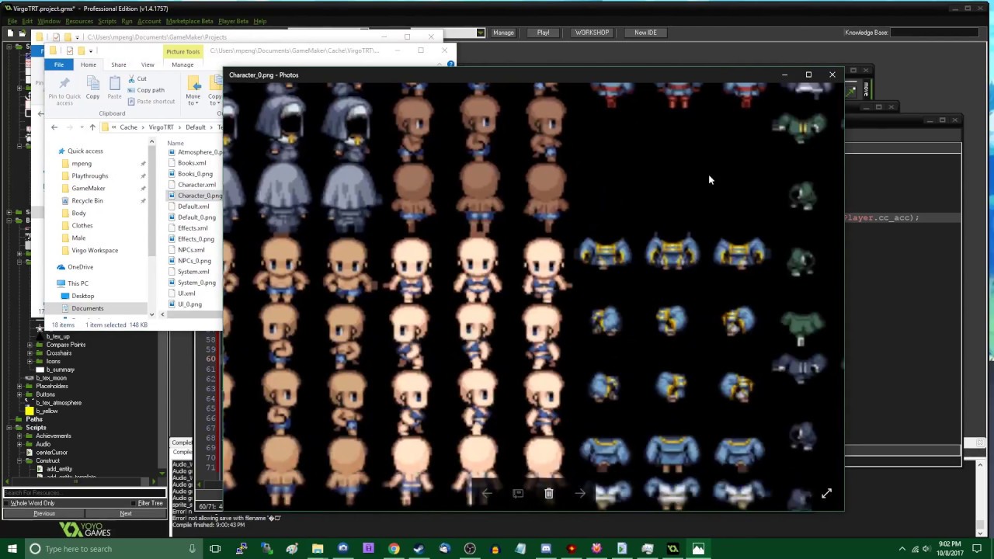Viewport: 994px width, 559px height.
Task: Expand the Buttons folder
Action: (20, 394)
